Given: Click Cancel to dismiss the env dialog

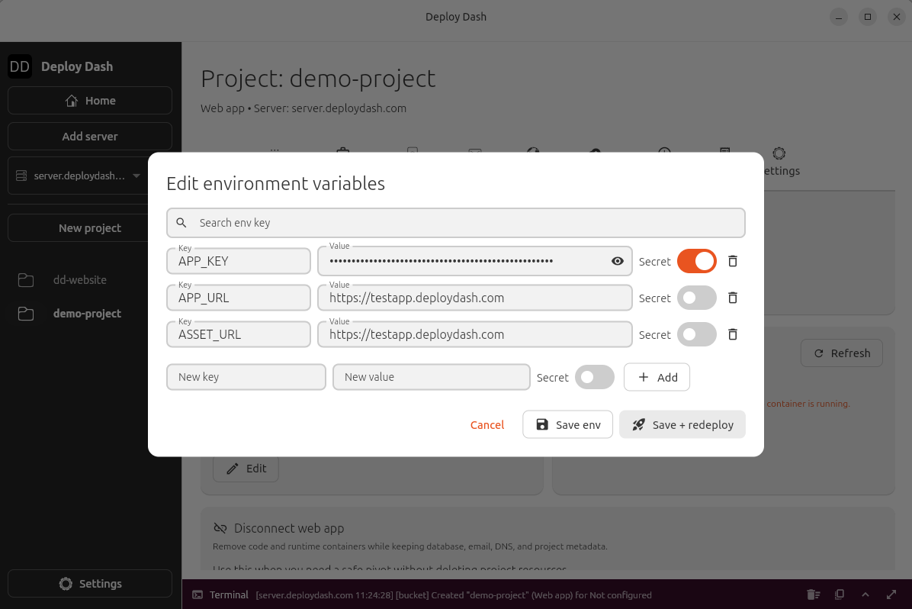Looking at the screenshot, I should [x=487, y=424].
